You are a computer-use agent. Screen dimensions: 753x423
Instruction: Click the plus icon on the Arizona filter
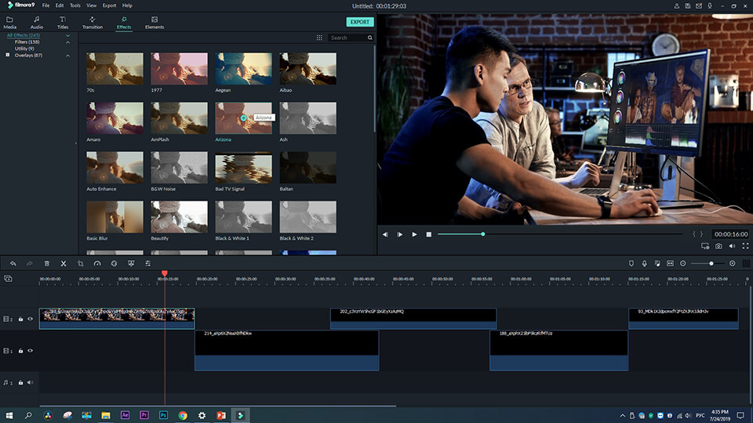(243, 117)
